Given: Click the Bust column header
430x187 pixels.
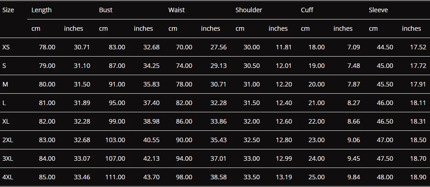Looking at the screenshot, I should 106,10.
